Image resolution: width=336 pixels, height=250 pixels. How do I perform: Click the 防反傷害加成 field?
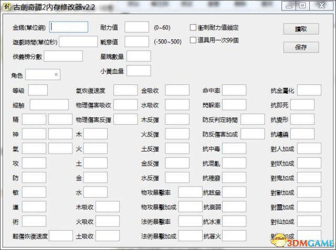point(253,134)
